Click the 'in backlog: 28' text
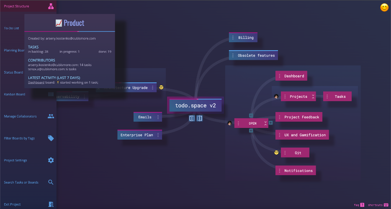 tap(38, 51)
